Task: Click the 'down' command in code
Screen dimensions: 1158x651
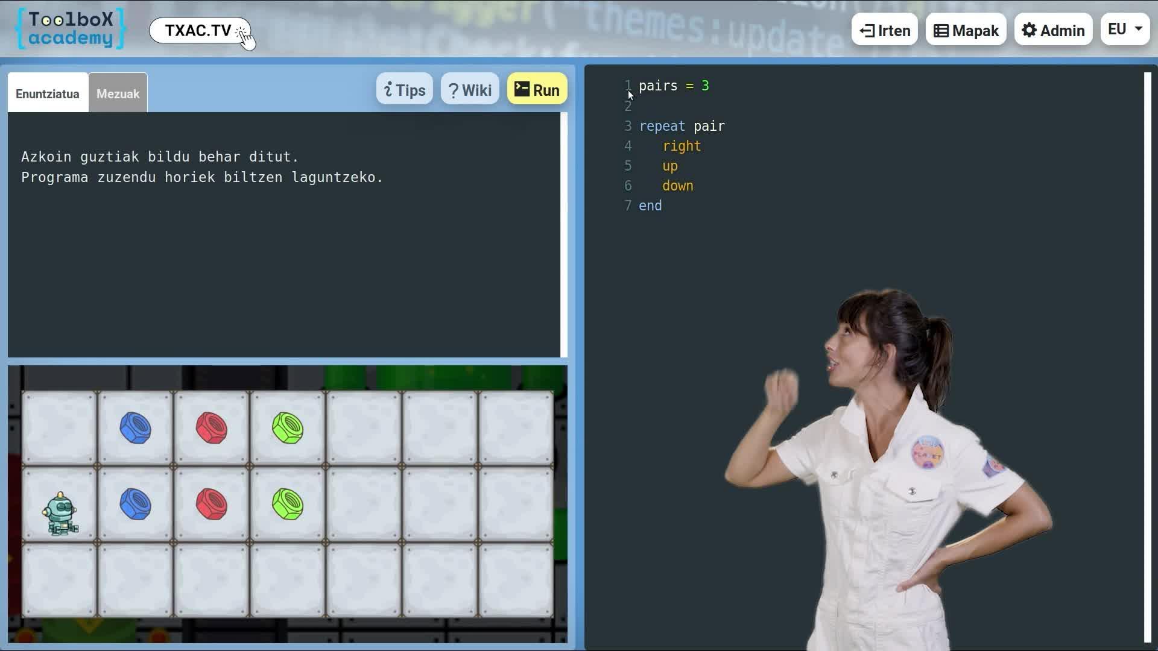Action: point(678,186)
